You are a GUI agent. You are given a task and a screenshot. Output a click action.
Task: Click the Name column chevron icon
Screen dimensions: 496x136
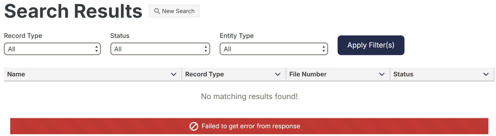174,74
